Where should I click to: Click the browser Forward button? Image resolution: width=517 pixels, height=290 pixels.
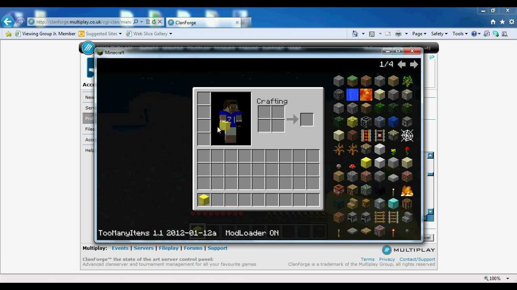point(20,21)
